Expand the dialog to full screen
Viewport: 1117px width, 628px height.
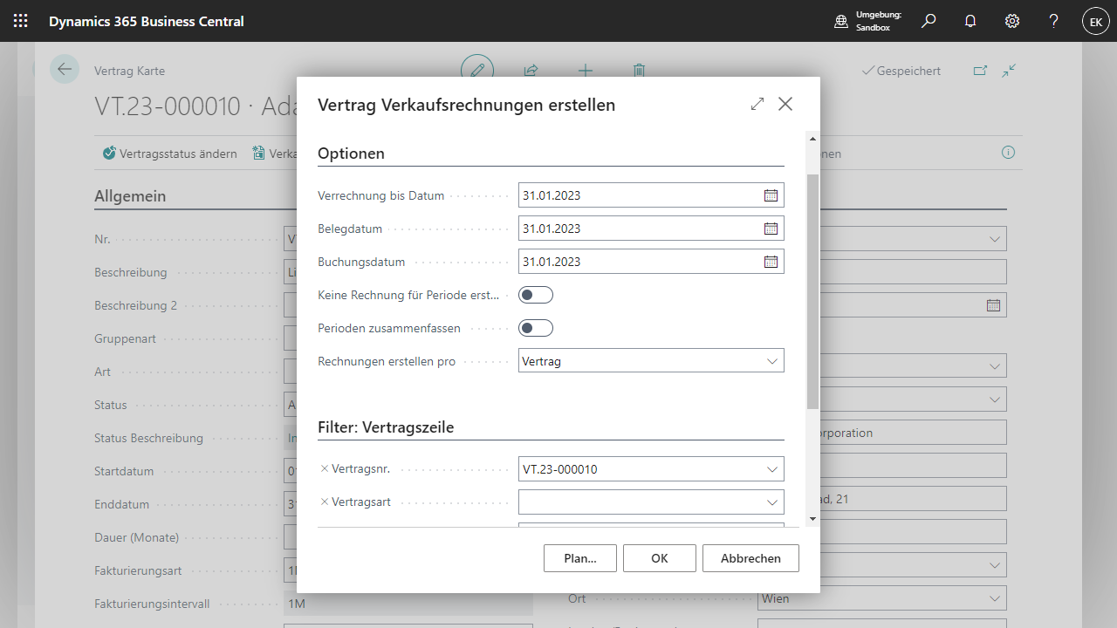point(757,104)
